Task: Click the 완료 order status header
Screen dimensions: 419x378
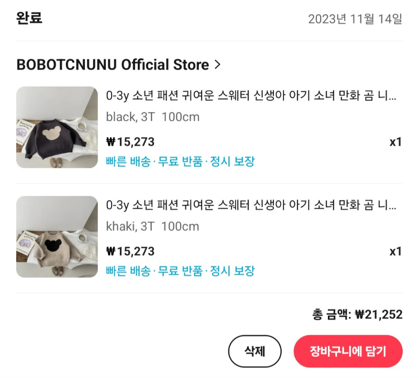Action: (27, 17)
